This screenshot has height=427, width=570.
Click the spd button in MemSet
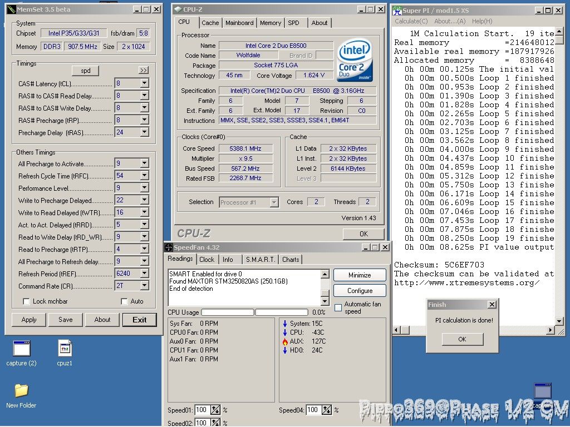pos(85,71)
